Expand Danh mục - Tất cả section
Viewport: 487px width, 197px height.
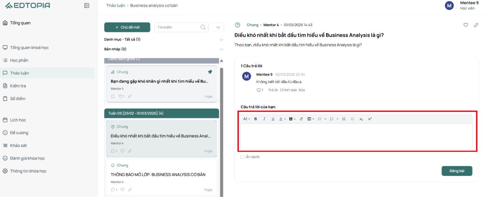(x=221, y=40)
